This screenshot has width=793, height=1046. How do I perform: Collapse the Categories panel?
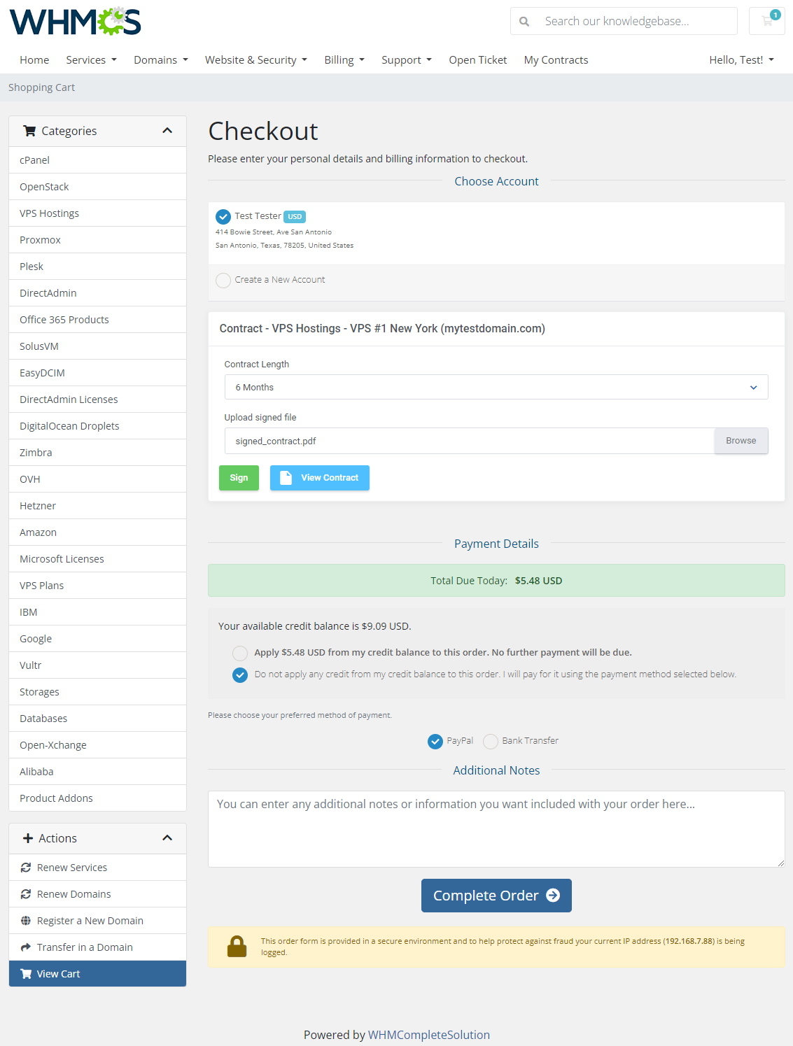(167, 130)
